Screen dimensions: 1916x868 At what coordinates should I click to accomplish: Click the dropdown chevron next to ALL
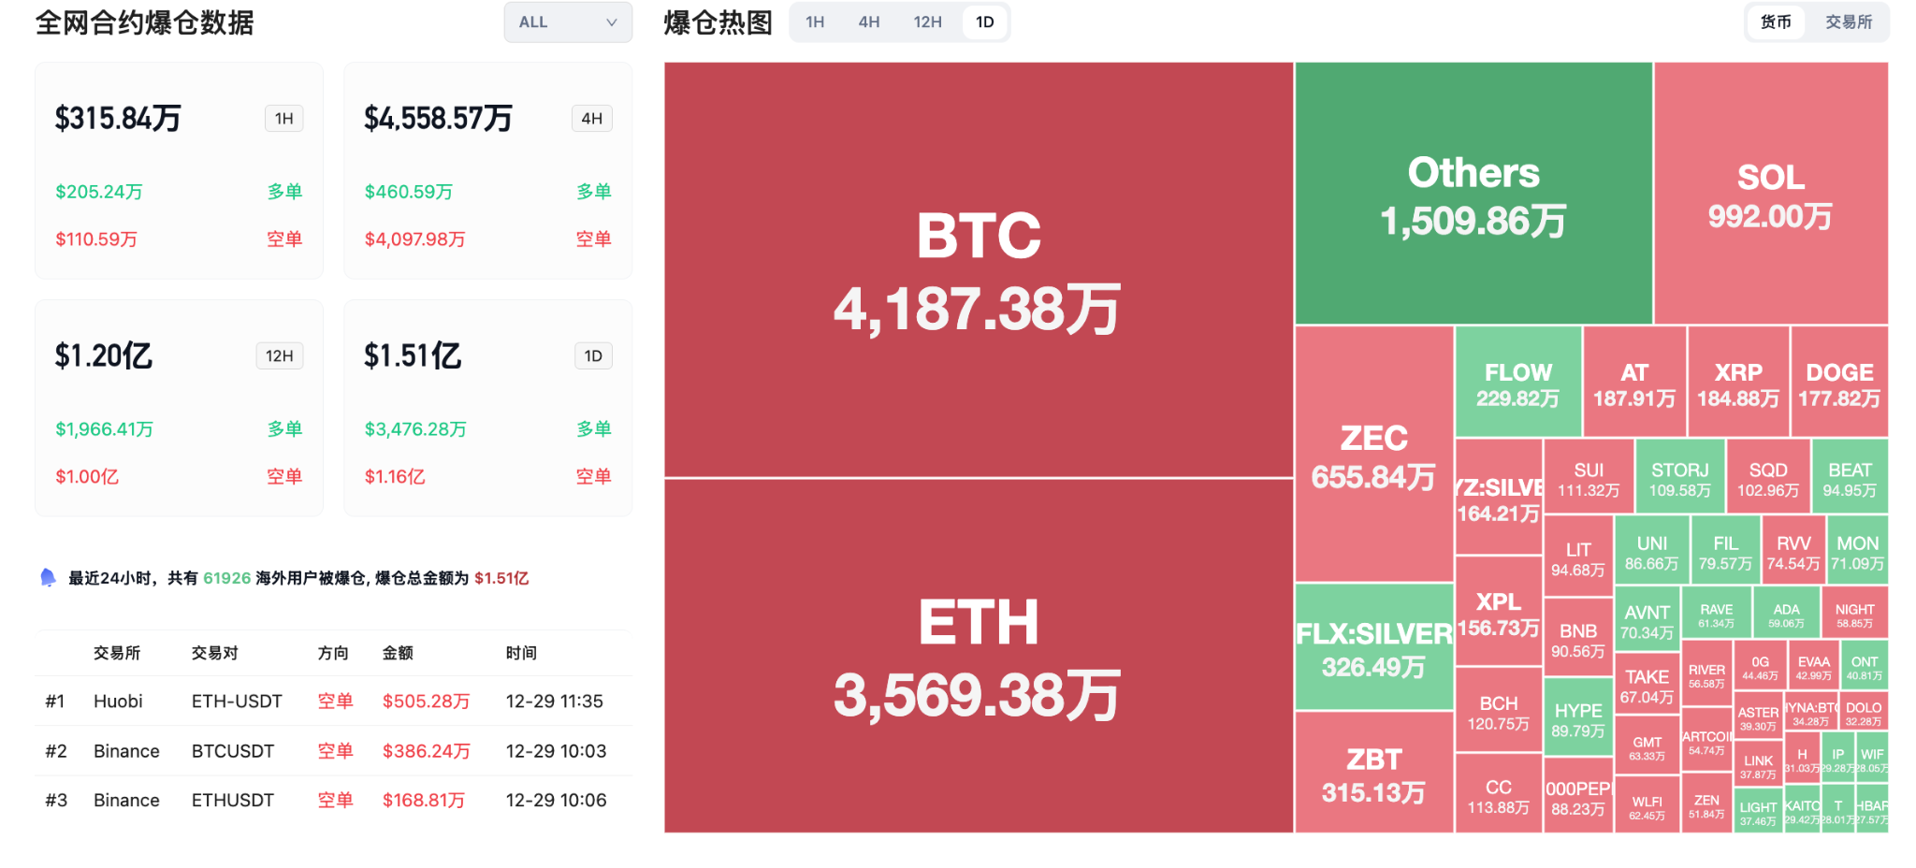click(612, 22)
